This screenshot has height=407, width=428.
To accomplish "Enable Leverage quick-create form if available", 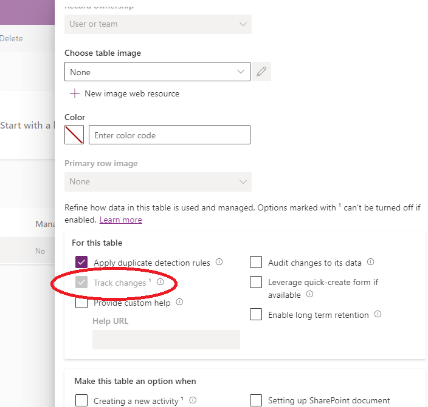I will pos(257,283).
